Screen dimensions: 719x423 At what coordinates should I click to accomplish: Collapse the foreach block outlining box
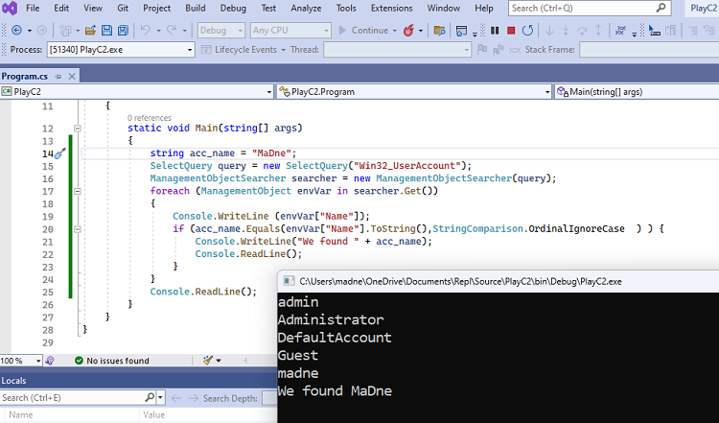(x=78, y=191)
